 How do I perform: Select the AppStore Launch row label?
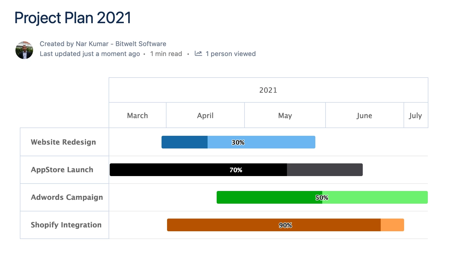point(62,170)
